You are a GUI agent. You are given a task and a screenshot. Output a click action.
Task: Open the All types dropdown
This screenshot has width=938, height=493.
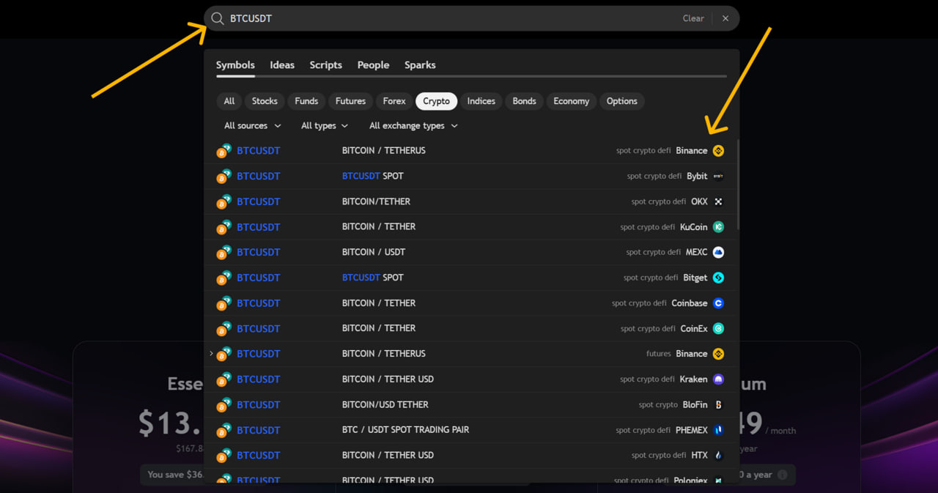pos(325,126)
